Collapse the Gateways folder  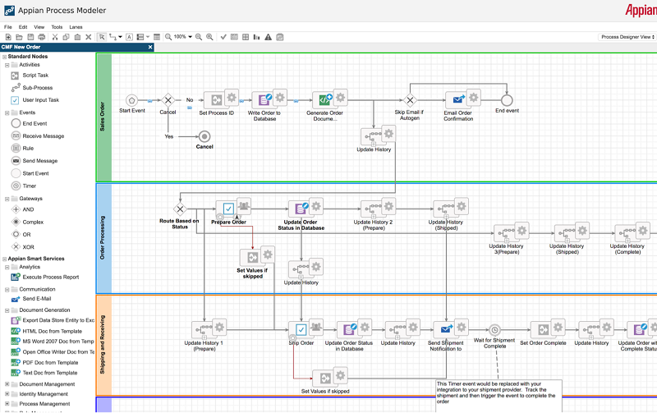point(7,199)
